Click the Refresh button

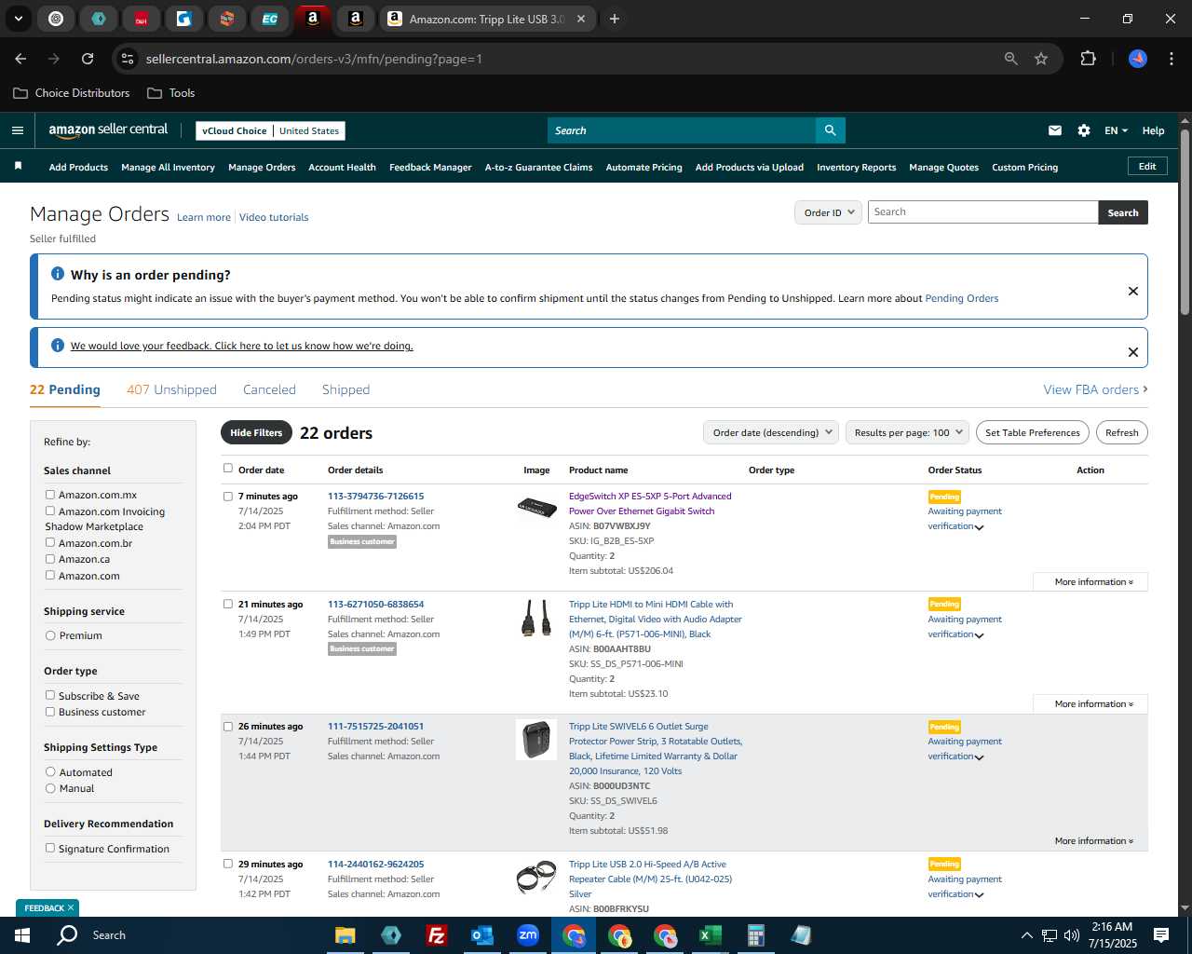click(1121, 432)
